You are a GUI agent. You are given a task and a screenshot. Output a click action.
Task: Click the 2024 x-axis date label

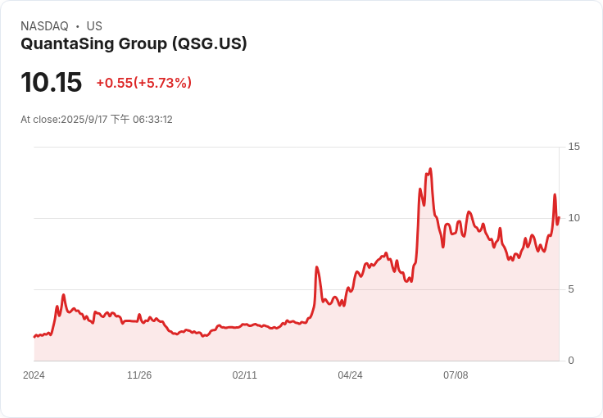click(x=34, y=375)
